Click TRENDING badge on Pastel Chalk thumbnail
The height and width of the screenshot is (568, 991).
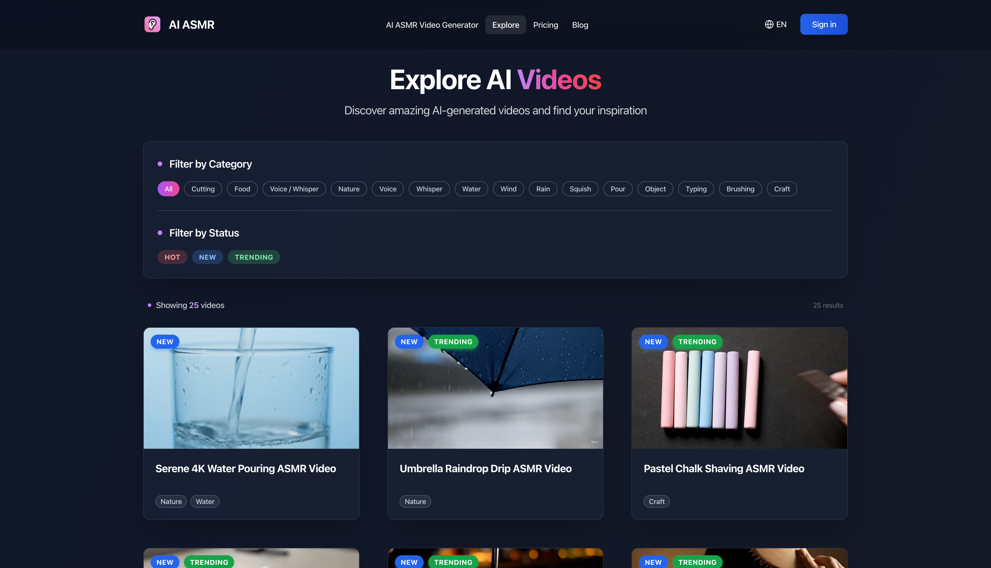point(697,342)
